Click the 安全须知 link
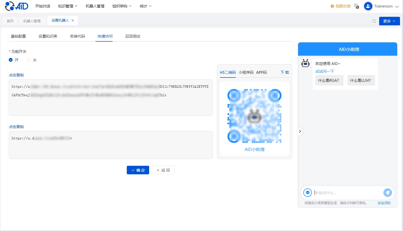 [384, 203]
